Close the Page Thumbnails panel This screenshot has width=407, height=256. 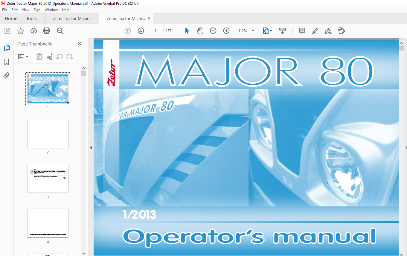pos(80,44)
